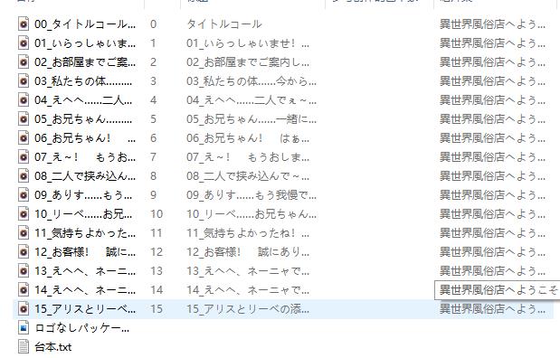Select file name 02_お部屋までご案

click(85, 62)
